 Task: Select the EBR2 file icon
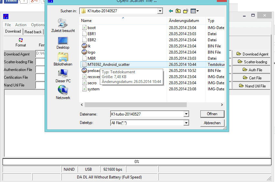84,40
